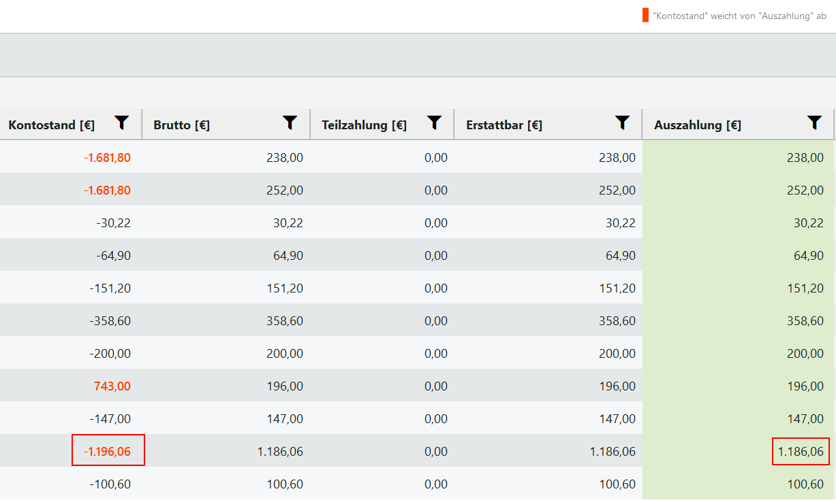Select the Brutto cell showing 252,00
This screenshot has width=836, height=500.
point(284,190)
